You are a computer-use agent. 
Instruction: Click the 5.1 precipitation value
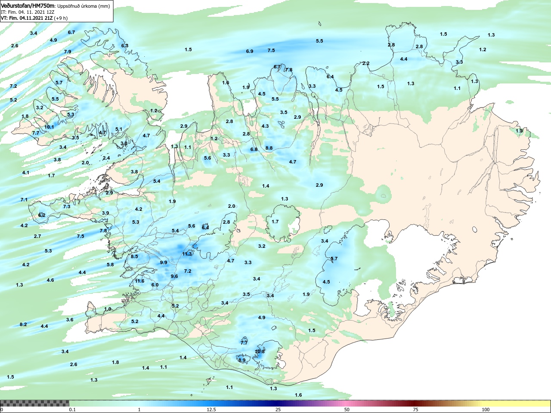point(119,129)
